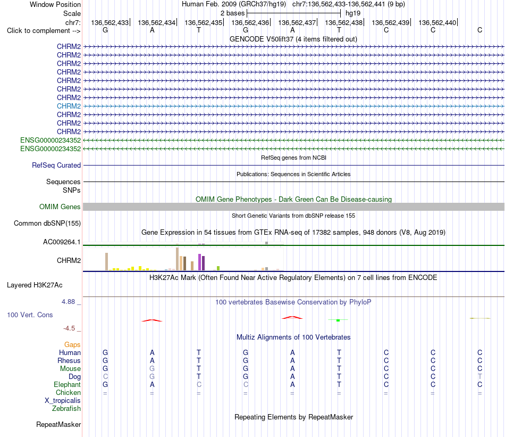Click the 'OMIM Genes' label
Screen dimensions: 505x437
[x=60, y=207]
